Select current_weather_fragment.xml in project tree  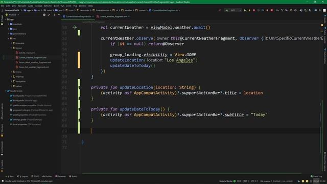31,58
